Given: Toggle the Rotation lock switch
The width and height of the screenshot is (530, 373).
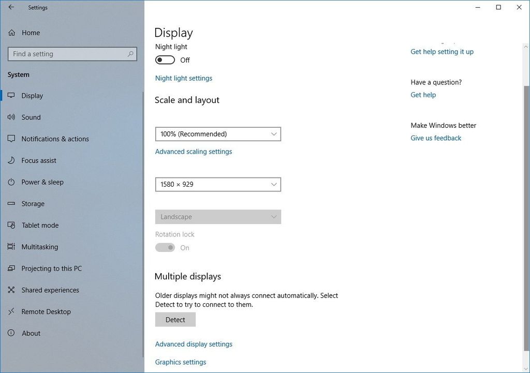Looking at the screenshot, I should [165, 247].
